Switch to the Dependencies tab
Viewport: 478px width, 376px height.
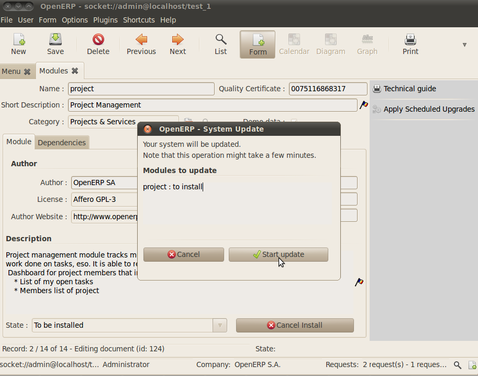[x=62, y=142]
